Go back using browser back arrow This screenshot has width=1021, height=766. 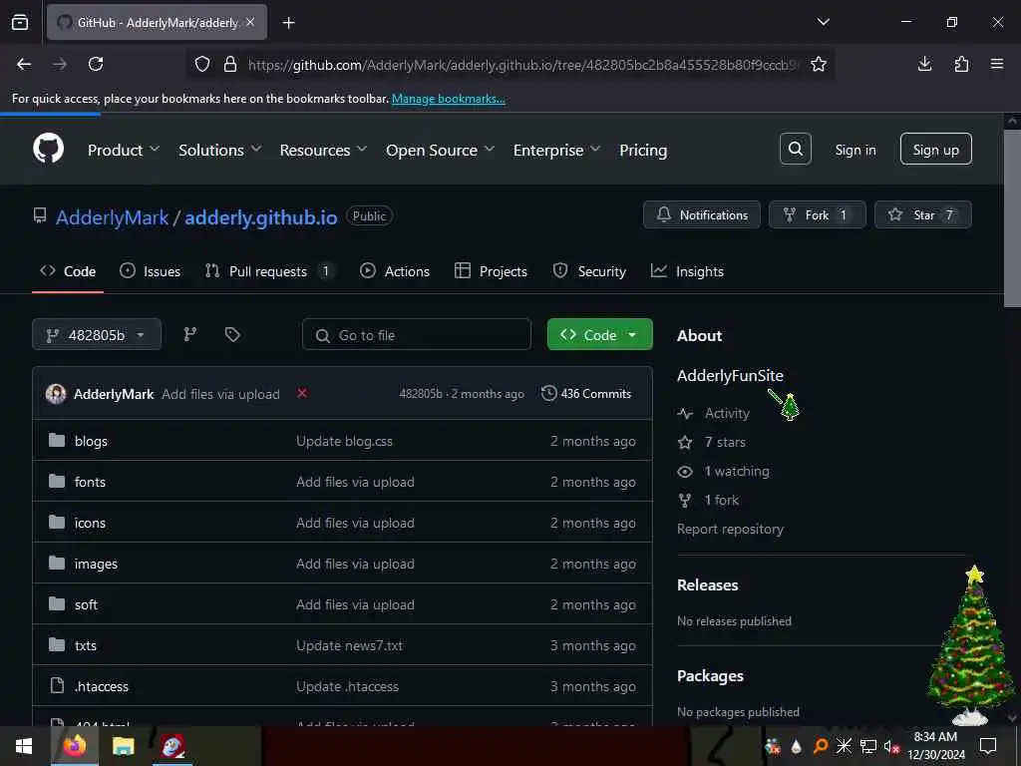click(x=24, y=64)
